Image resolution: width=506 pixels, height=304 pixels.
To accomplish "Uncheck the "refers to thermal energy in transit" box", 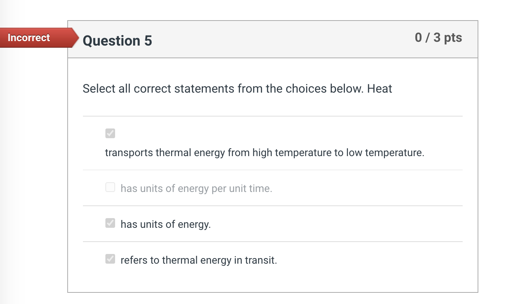I will pyautogui.click(x=110, y=259).
